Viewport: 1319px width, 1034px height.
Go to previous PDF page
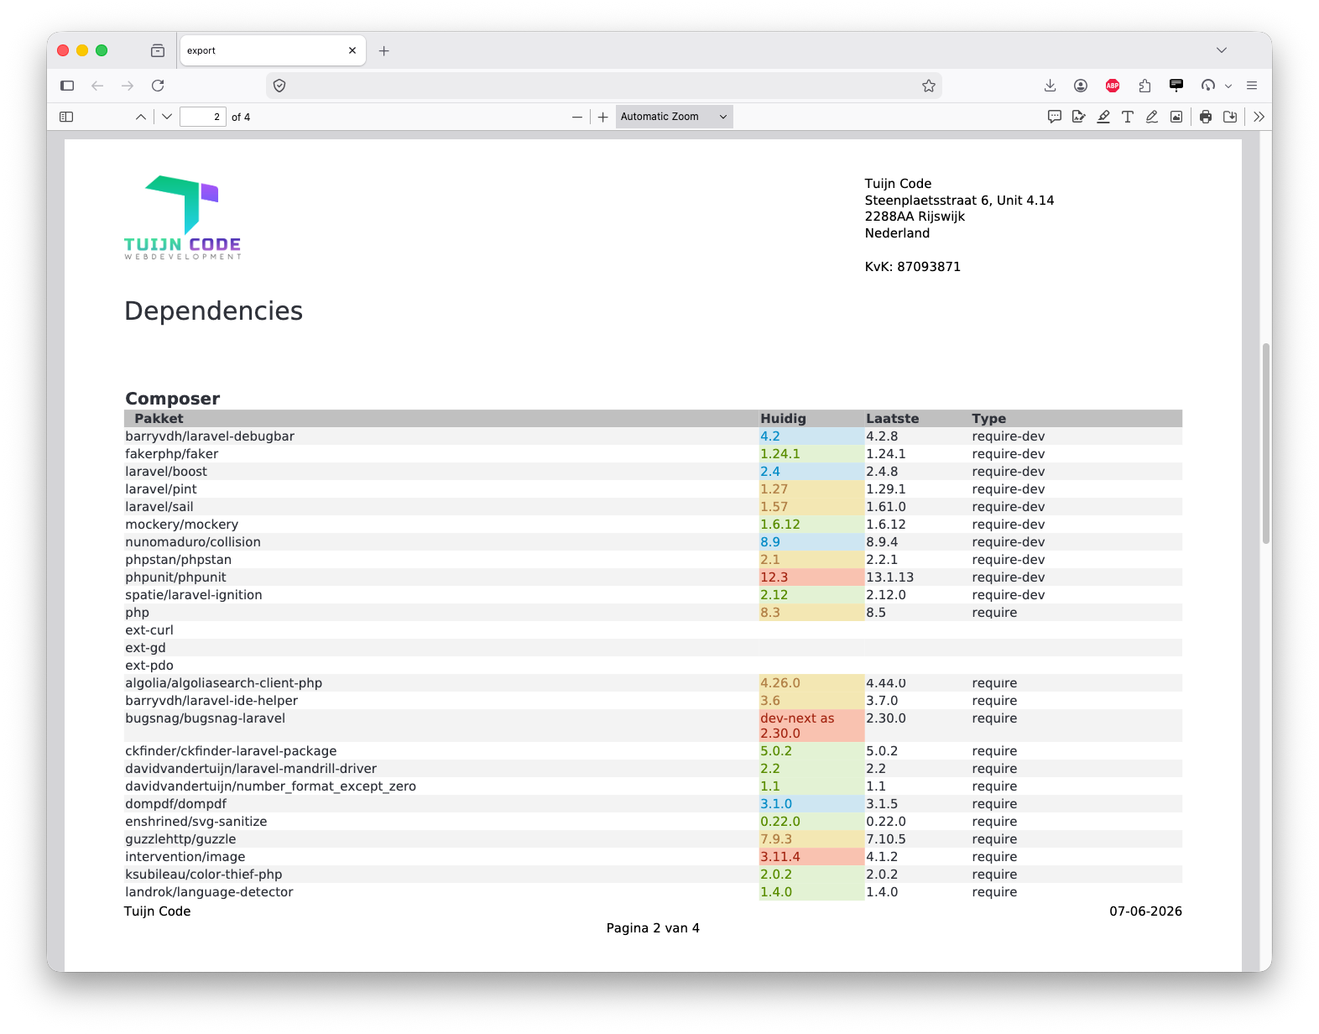coord(140,117)
